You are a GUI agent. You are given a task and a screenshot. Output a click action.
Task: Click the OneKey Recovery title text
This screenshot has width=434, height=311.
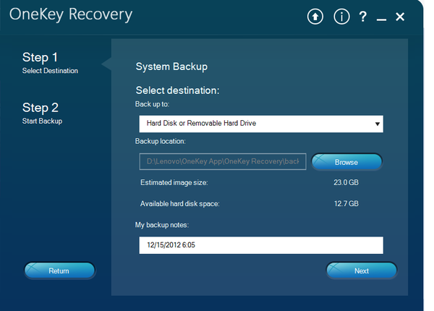pyautogui.click(x=71, y=15)
